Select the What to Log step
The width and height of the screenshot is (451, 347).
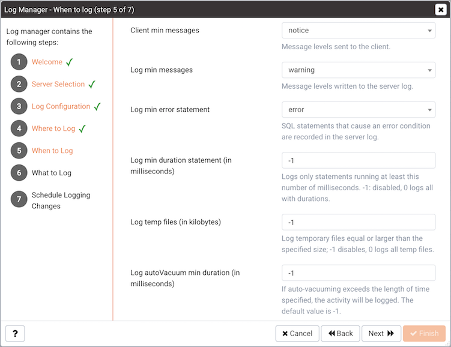(x=52, y=173)
